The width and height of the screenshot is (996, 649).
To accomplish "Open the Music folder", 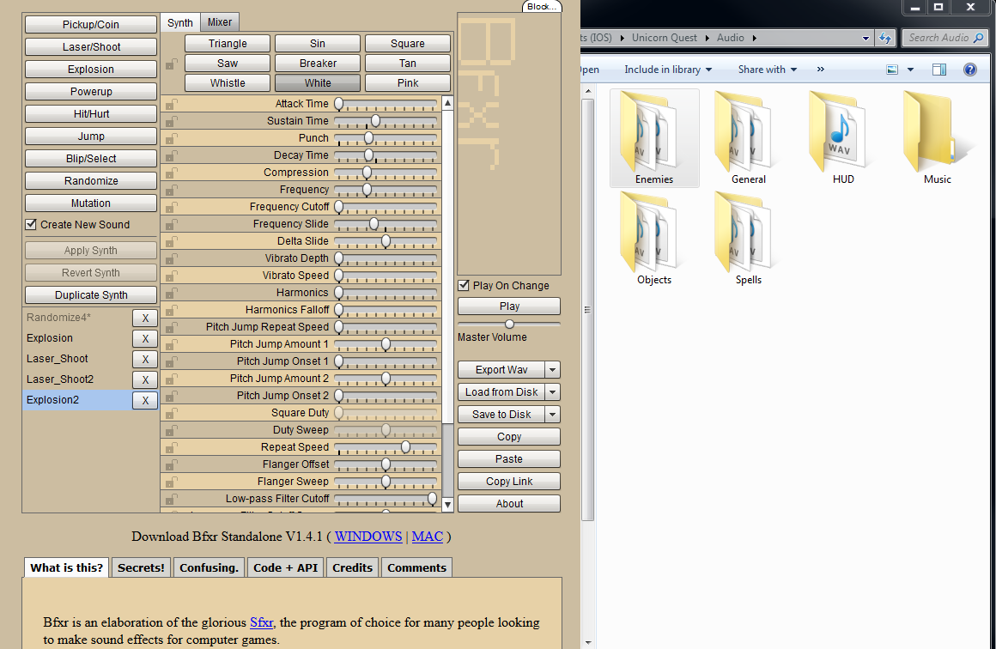I will coord(937,138).
